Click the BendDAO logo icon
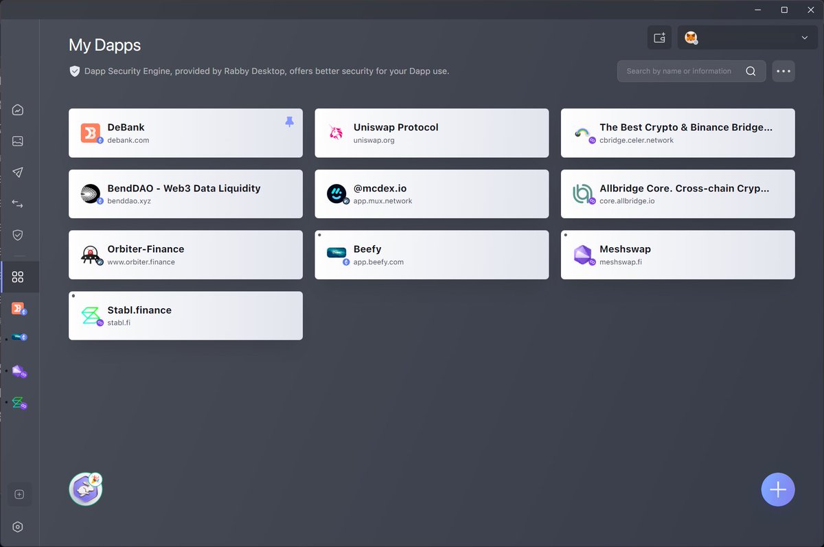 click(x=91, y=194)
